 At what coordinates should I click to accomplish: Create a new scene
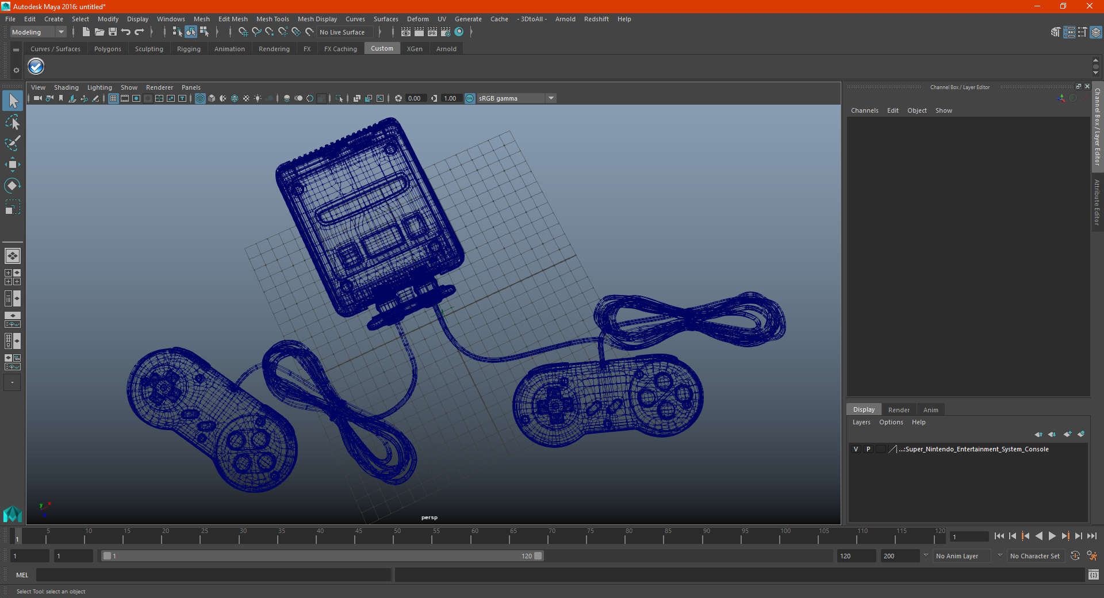86,32
